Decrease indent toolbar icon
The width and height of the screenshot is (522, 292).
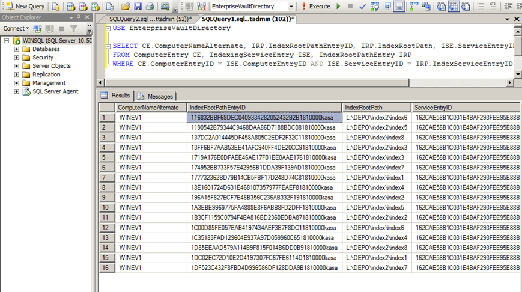(x=508, y=6)
